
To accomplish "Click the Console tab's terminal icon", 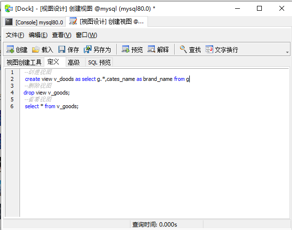I will tap(9, 22).
